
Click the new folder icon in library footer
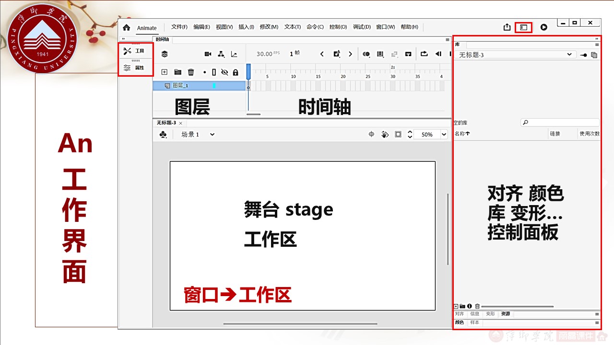tap(462, 306)
